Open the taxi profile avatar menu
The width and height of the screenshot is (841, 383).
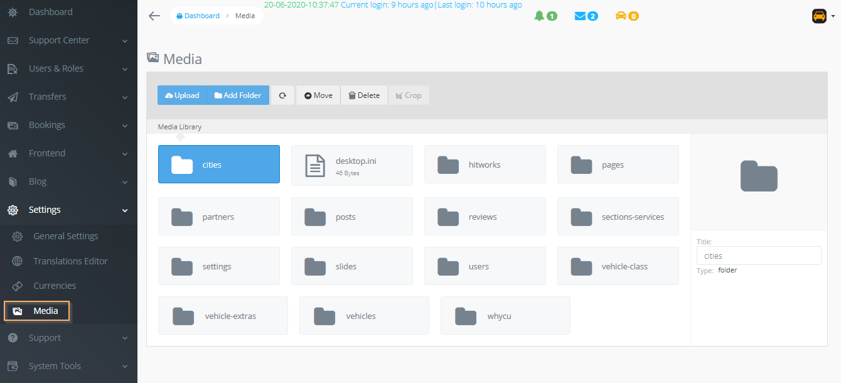819,16
